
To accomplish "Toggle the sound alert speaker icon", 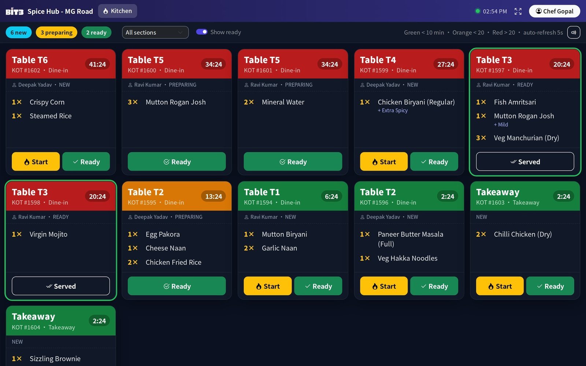I will point(574,33).
